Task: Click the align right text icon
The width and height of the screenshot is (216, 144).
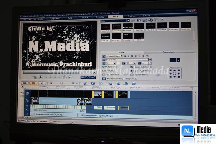Action: tap(143, 56)
